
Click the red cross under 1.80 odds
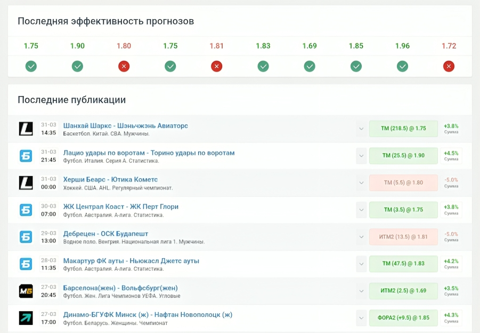pos(124,66)
